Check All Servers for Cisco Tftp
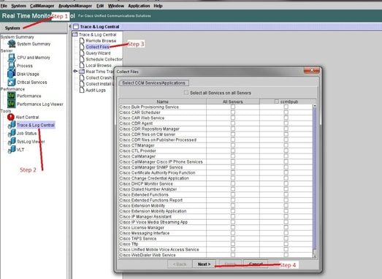This screenshot has height=279, width=382. (x=233, y=244)
